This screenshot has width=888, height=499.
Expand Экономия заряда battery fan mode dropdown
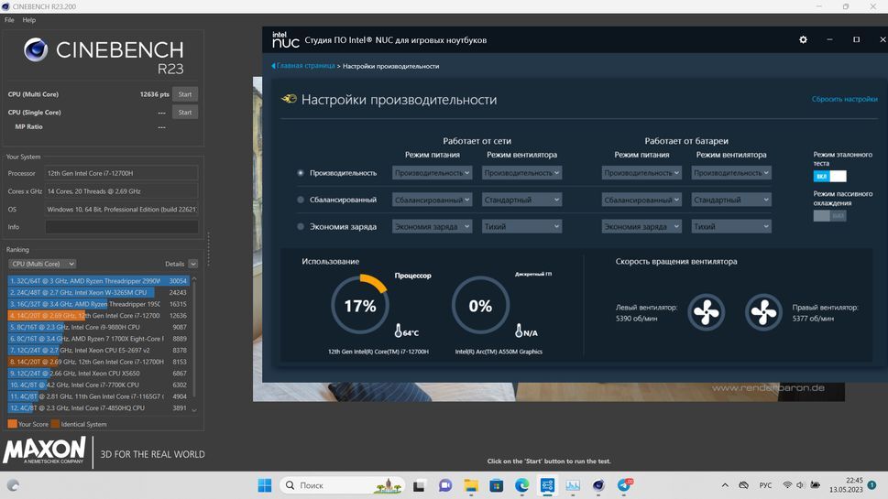click(x=731, y=226)
